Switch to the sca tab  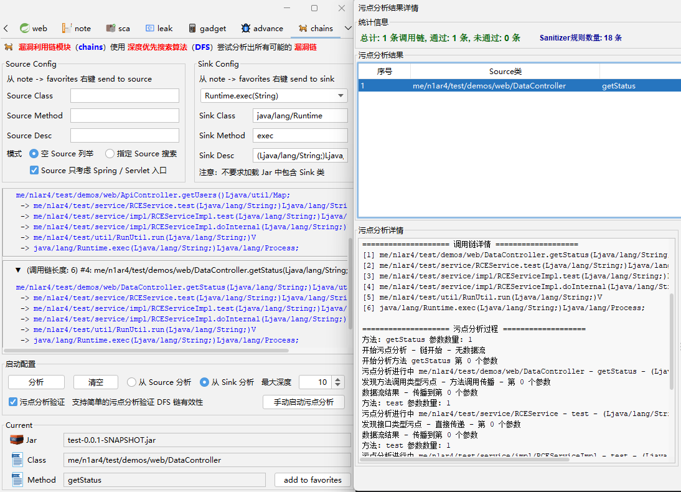tap(118, 28)
